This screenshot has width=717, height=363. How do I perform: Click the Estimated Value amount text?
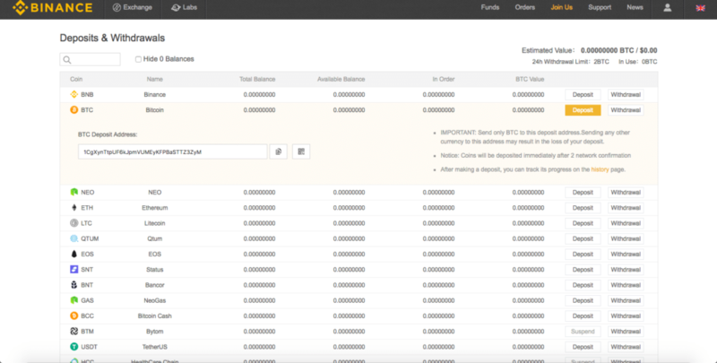coord(618,50)
